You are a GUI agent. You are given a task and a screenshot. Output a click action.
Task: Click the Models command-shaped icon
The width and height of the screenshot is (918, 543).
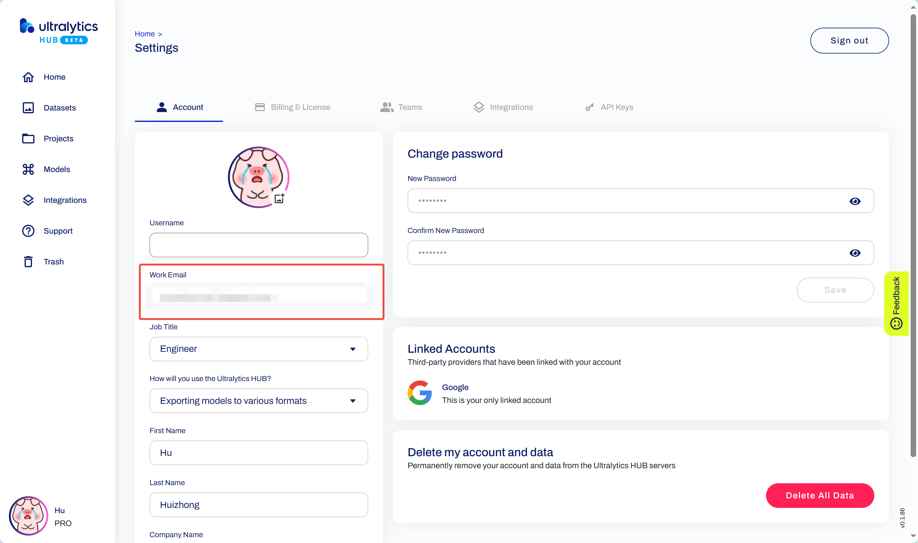(x=28, y=169)
